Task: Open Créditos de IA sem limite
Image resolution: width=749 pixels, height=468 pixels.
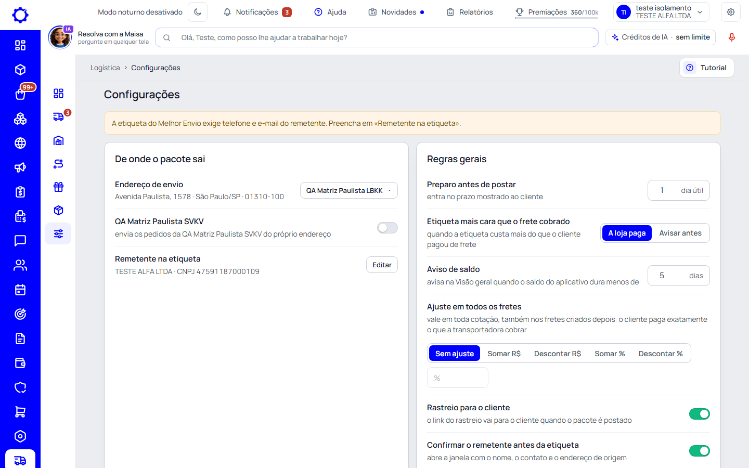Action: point(661,37)
